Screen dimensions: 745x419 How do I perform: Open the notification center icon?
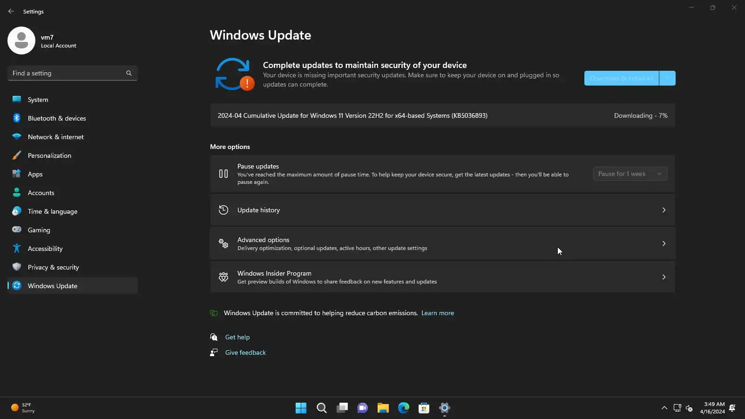pyautogui.click(x=732, y=408)
